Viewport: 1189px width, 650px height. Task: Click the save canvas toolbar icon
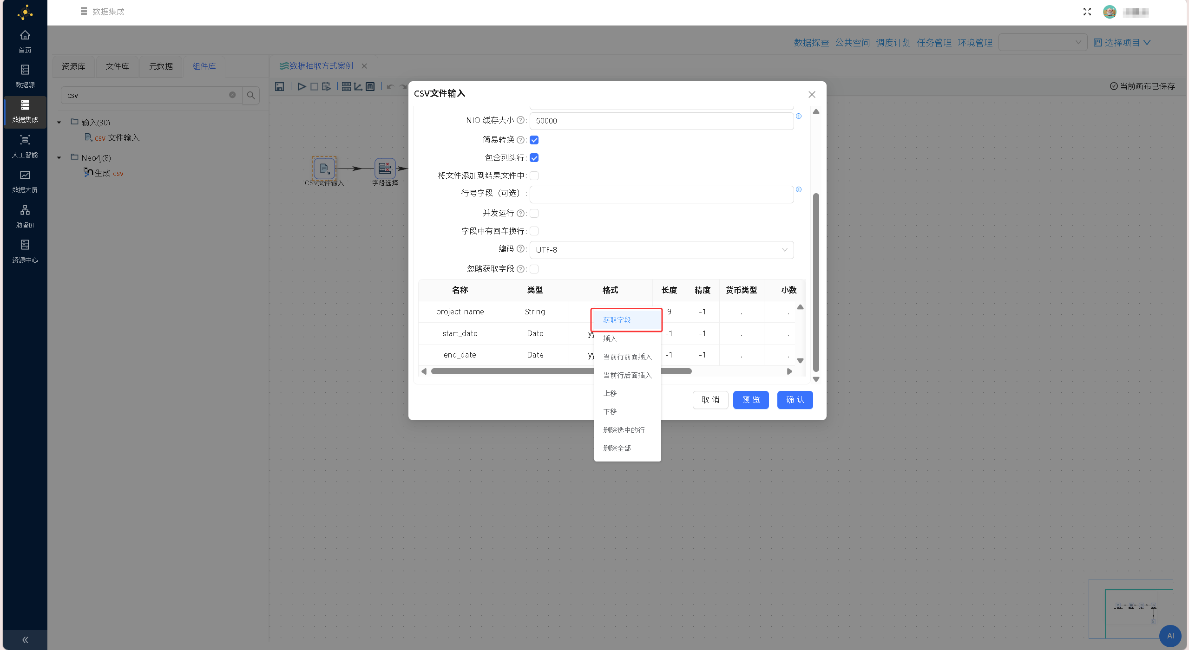tap(279, 86)
